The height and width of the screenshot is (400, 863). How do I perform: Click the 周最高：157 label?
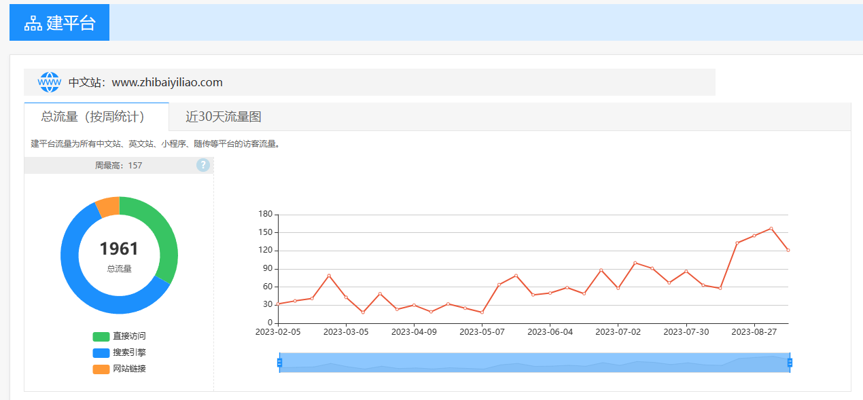click(x=119, y=165)
